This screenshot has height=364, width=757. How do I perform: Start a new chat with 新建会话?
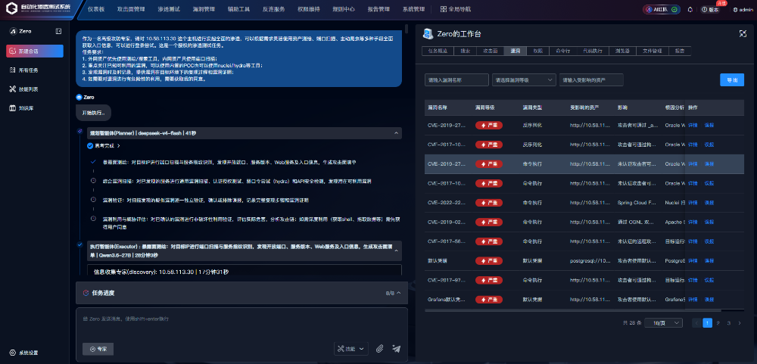[x=35, y=51]
